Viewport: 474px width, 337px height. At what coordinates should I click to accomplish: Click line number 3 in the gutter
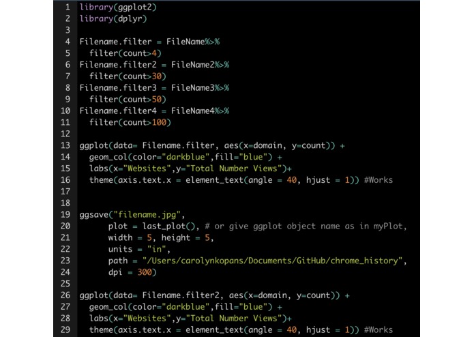tap(68, 30)
